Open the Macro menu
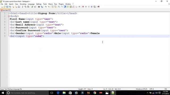Screen dimensions: 170x95 point(50,4)
